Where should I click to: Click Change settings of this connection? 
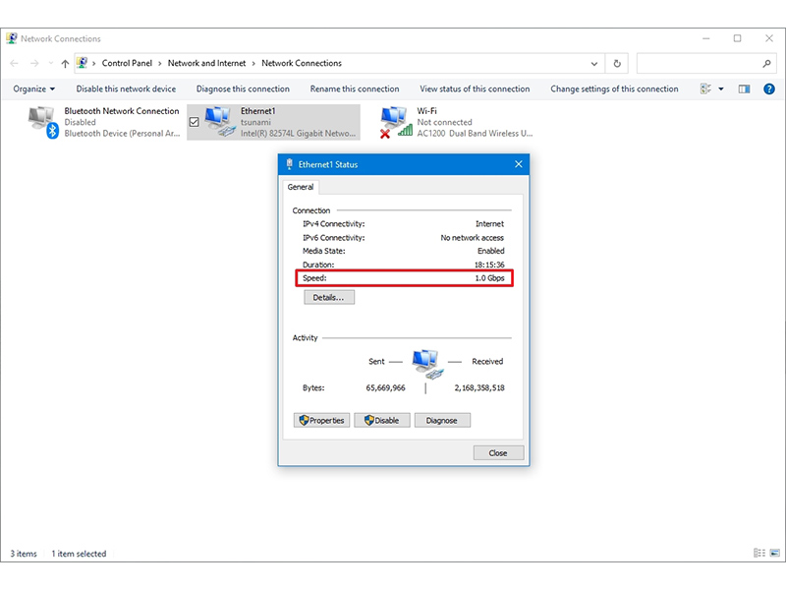click(x=614, y=88)
